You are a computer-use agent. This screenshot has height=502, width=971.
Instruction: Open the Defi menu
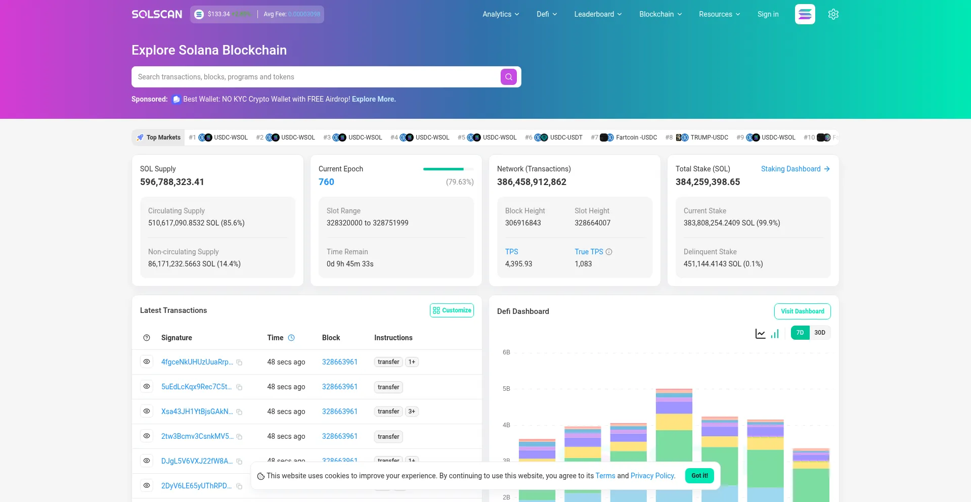547,14
